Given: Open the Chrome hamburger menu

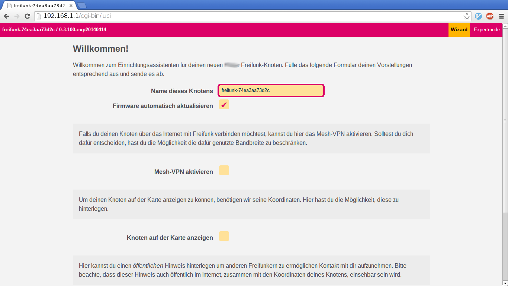Looking at the screenshot, I should [501, 16].
